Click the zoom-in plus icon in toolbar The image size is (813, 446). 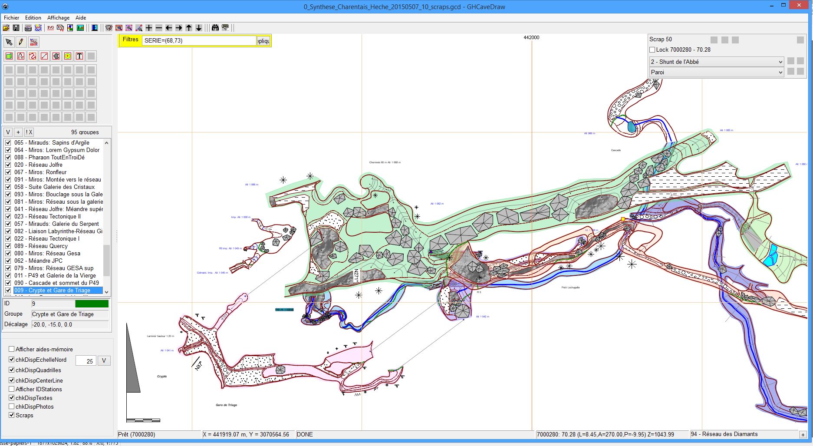click(x=149, y=28)
